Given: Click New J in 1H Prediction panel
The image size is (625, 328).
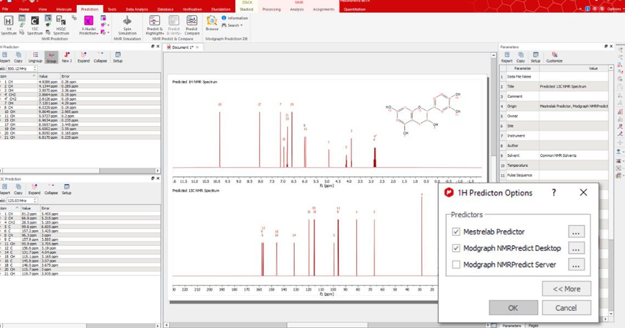Looking at the screenshot, I should [x=67, y=57].
